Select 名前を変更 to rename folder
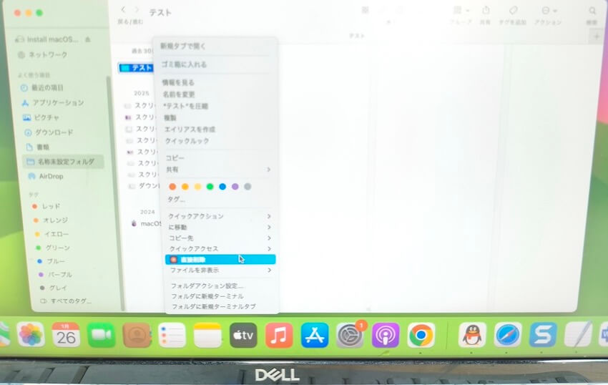The width and height of the screenshot is (608, 385). pyautogui.click(x=178, y=94)
